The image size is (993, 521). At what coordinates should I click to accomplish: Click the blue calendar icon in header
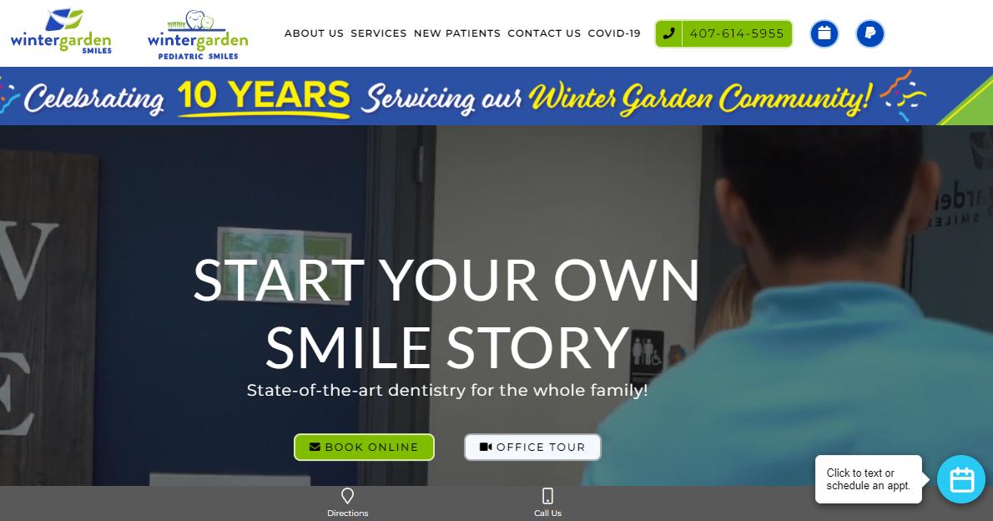pos(824,33)
